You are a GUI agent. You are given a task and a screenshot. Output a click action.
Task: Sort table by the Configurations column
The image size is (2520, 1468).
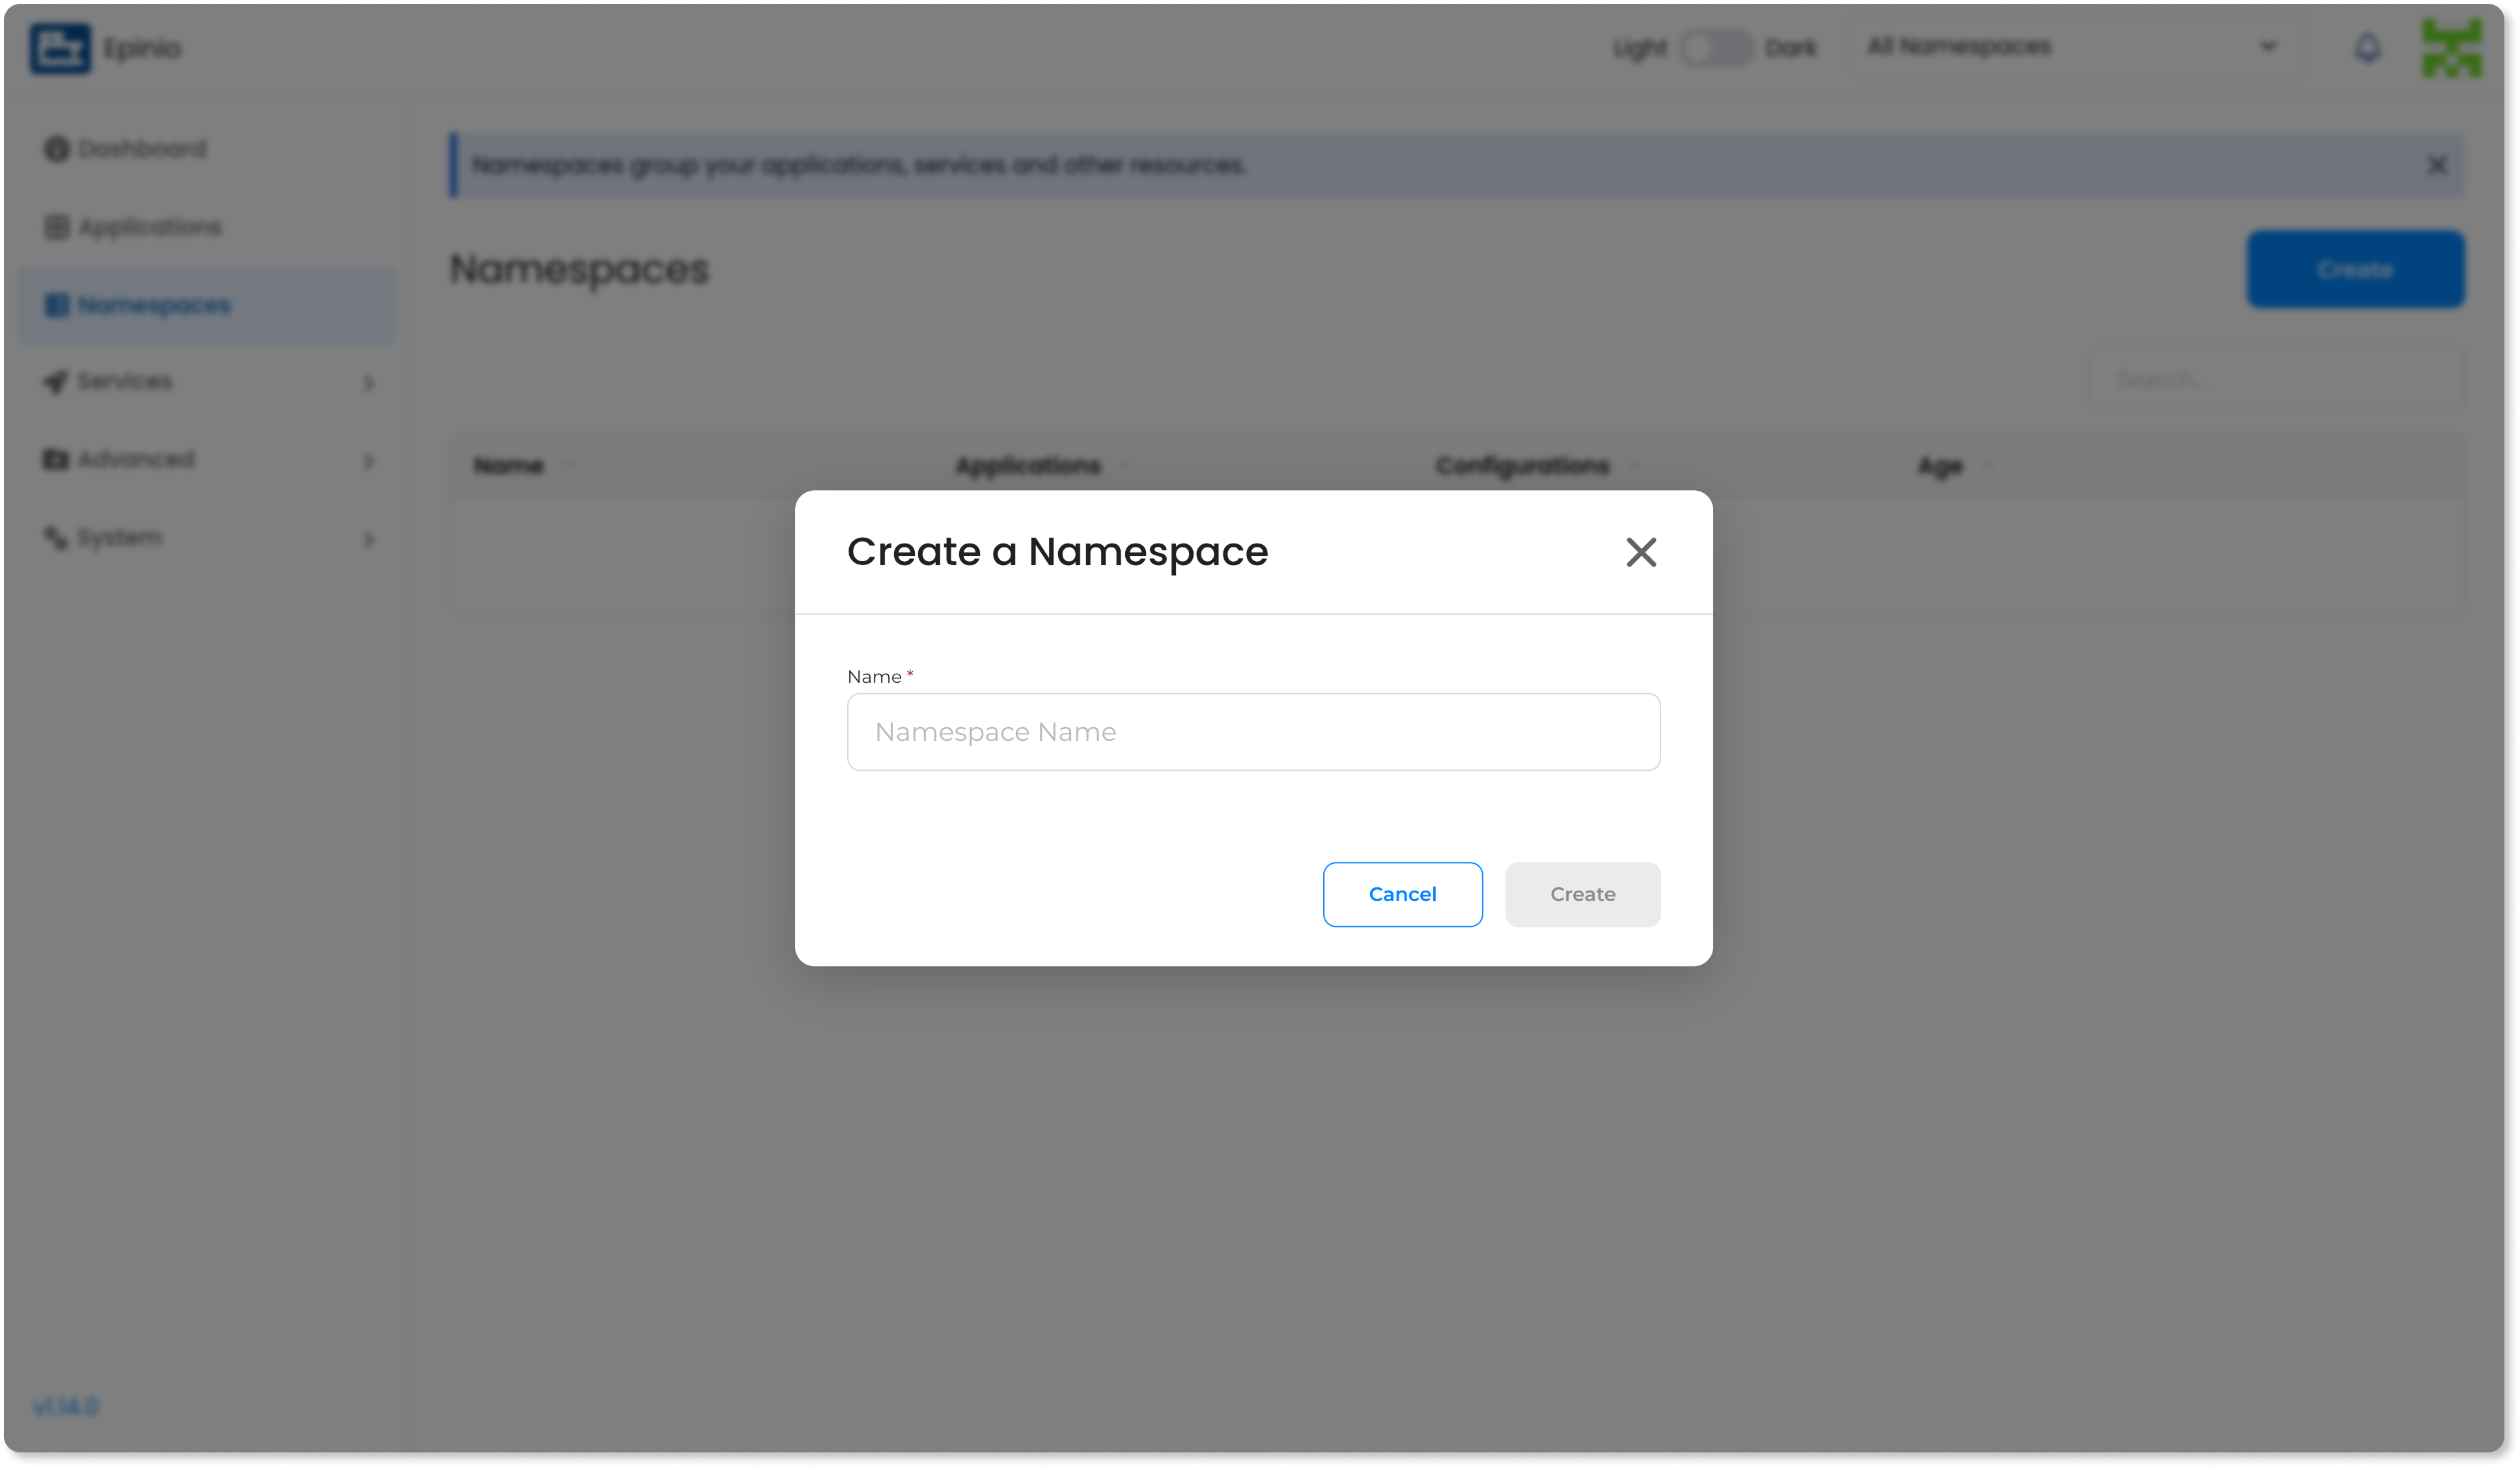tap(1522, 466)
